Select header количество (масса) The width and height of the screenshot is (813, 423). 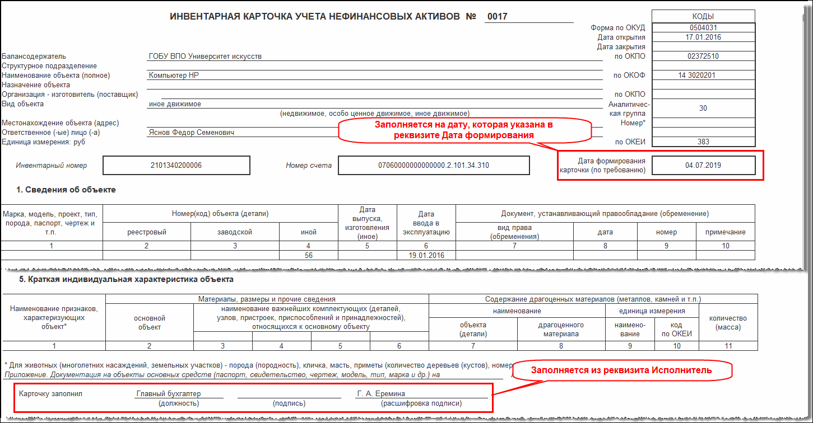point(728,323)
